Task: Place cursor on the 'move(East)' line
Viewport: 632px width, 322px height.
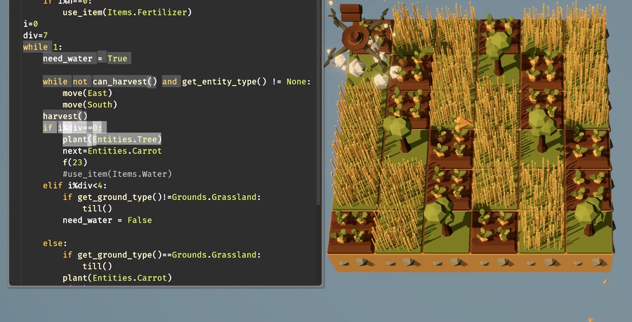Action: (87, 93)
